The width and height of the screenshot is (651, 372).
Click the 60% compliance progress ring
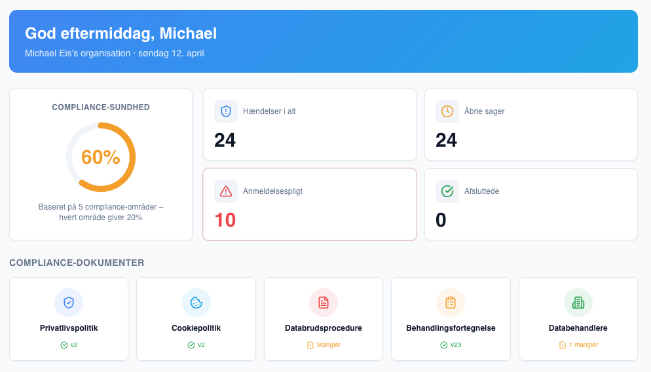[x=101, y=157]
